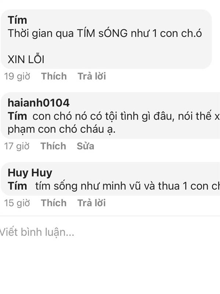The width and height of the screenshot is (220, 294).
Task: Open Huy Huy profile name
Action: (x=30, y=173)
